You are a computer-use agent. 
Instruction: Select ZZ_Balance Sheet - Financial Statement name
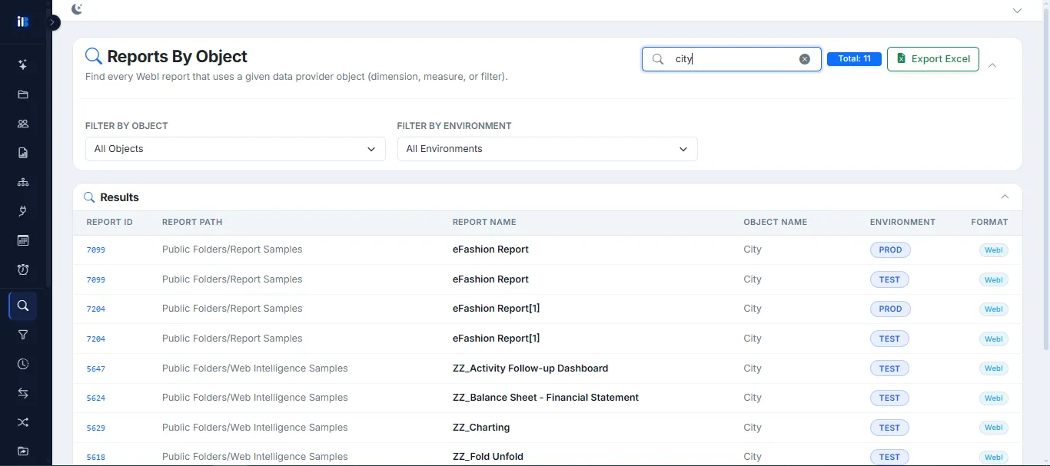[546, 398]
